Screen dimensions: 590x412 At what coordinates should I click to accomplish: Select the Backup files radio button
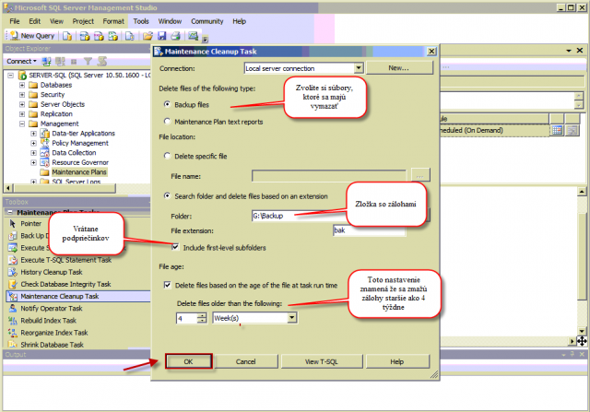pyautogui.click(x=168, y=104)
